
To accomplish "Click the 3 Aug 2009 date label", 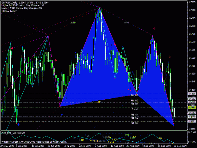I will pyautogui.click(x=101, y=146).
